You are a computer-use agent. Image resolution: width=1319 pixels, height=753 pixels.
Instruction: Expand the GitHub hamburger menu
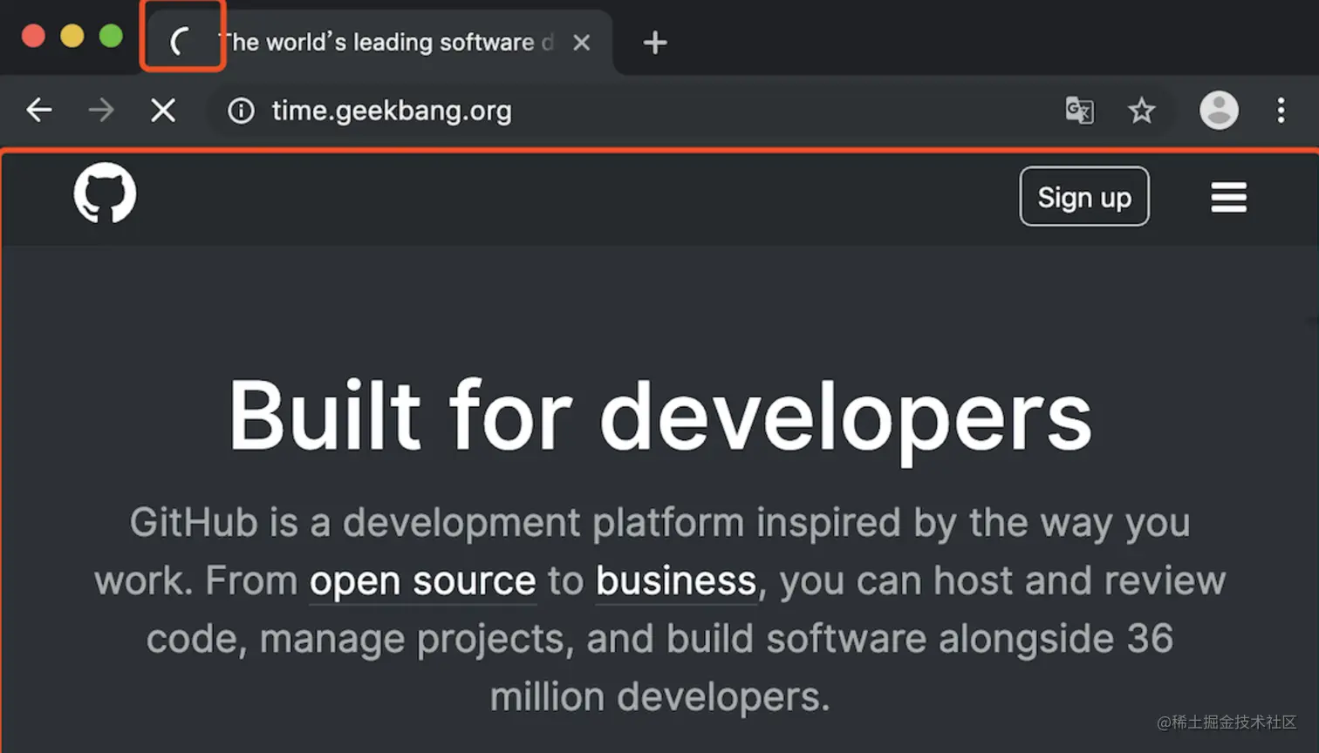pyautogui.click(x=1228, y=197)
